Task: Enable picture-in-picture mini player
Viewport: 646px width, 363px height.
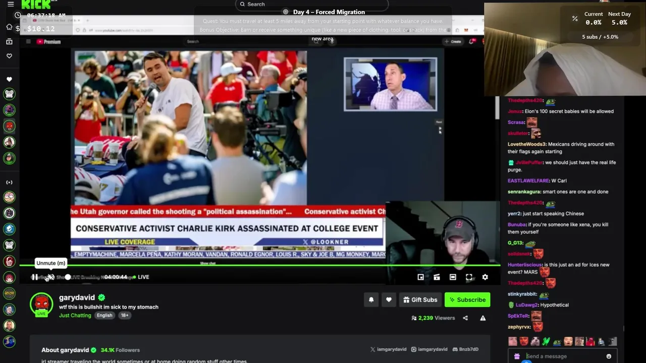Action: 420,277
